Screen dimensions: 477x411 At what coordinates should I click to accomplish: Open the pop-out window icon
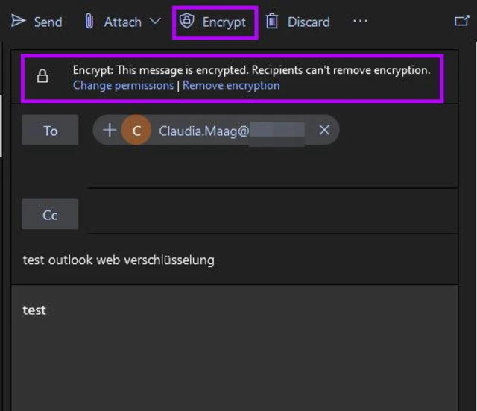(x=461, y=21)
